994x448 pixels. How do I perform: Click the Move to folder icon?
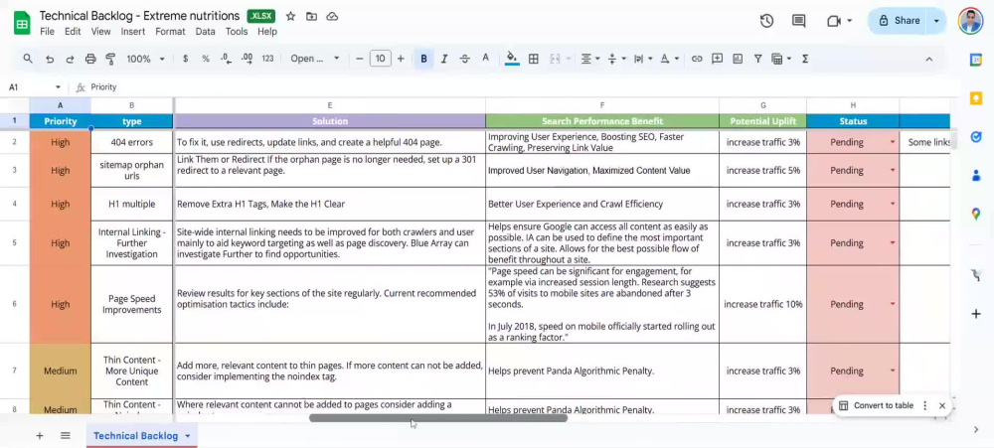pyautogui.click(x=311, y=17)
